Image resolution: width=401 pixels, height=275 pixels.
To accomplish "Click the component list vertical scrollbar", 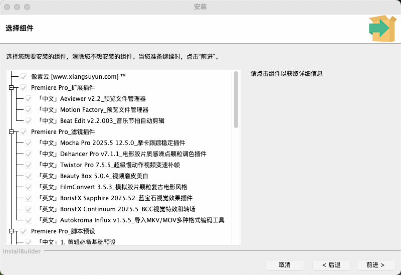I will [x=236, y=99].
